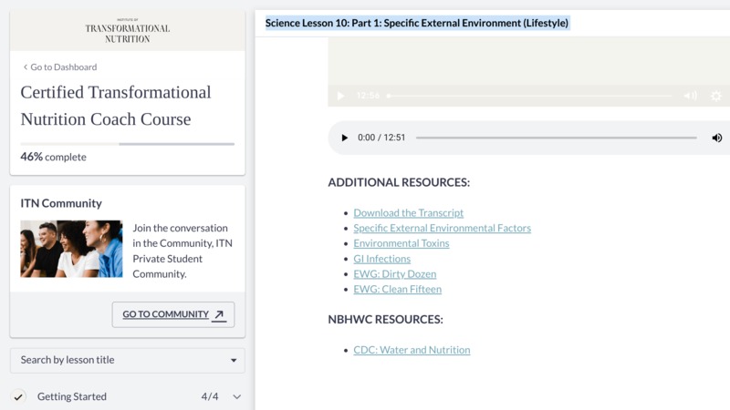Click the Institute of Transformational Nutrition logo
730x410 pixels.
(127, 31)
